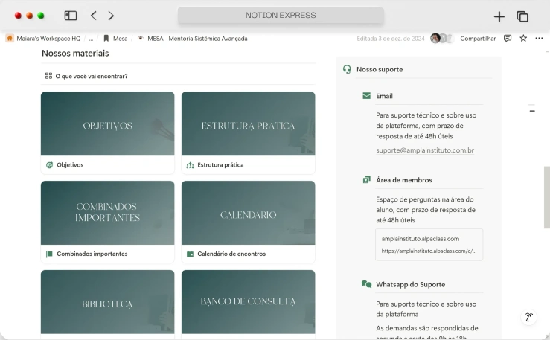Go back with the left chevron
Image resolution: width=550 pixels, height=340 pixels.
pyautogui.click(x=93, y=16)
